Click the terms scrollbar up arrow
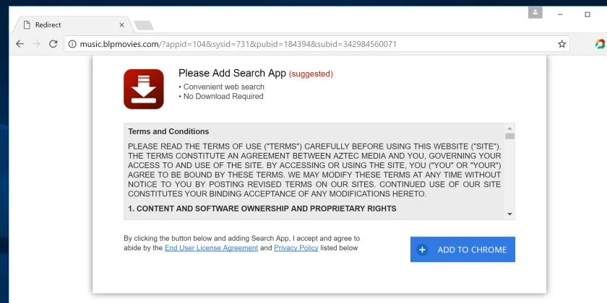Viewport: 607px width, 303px height. [510, 128]
